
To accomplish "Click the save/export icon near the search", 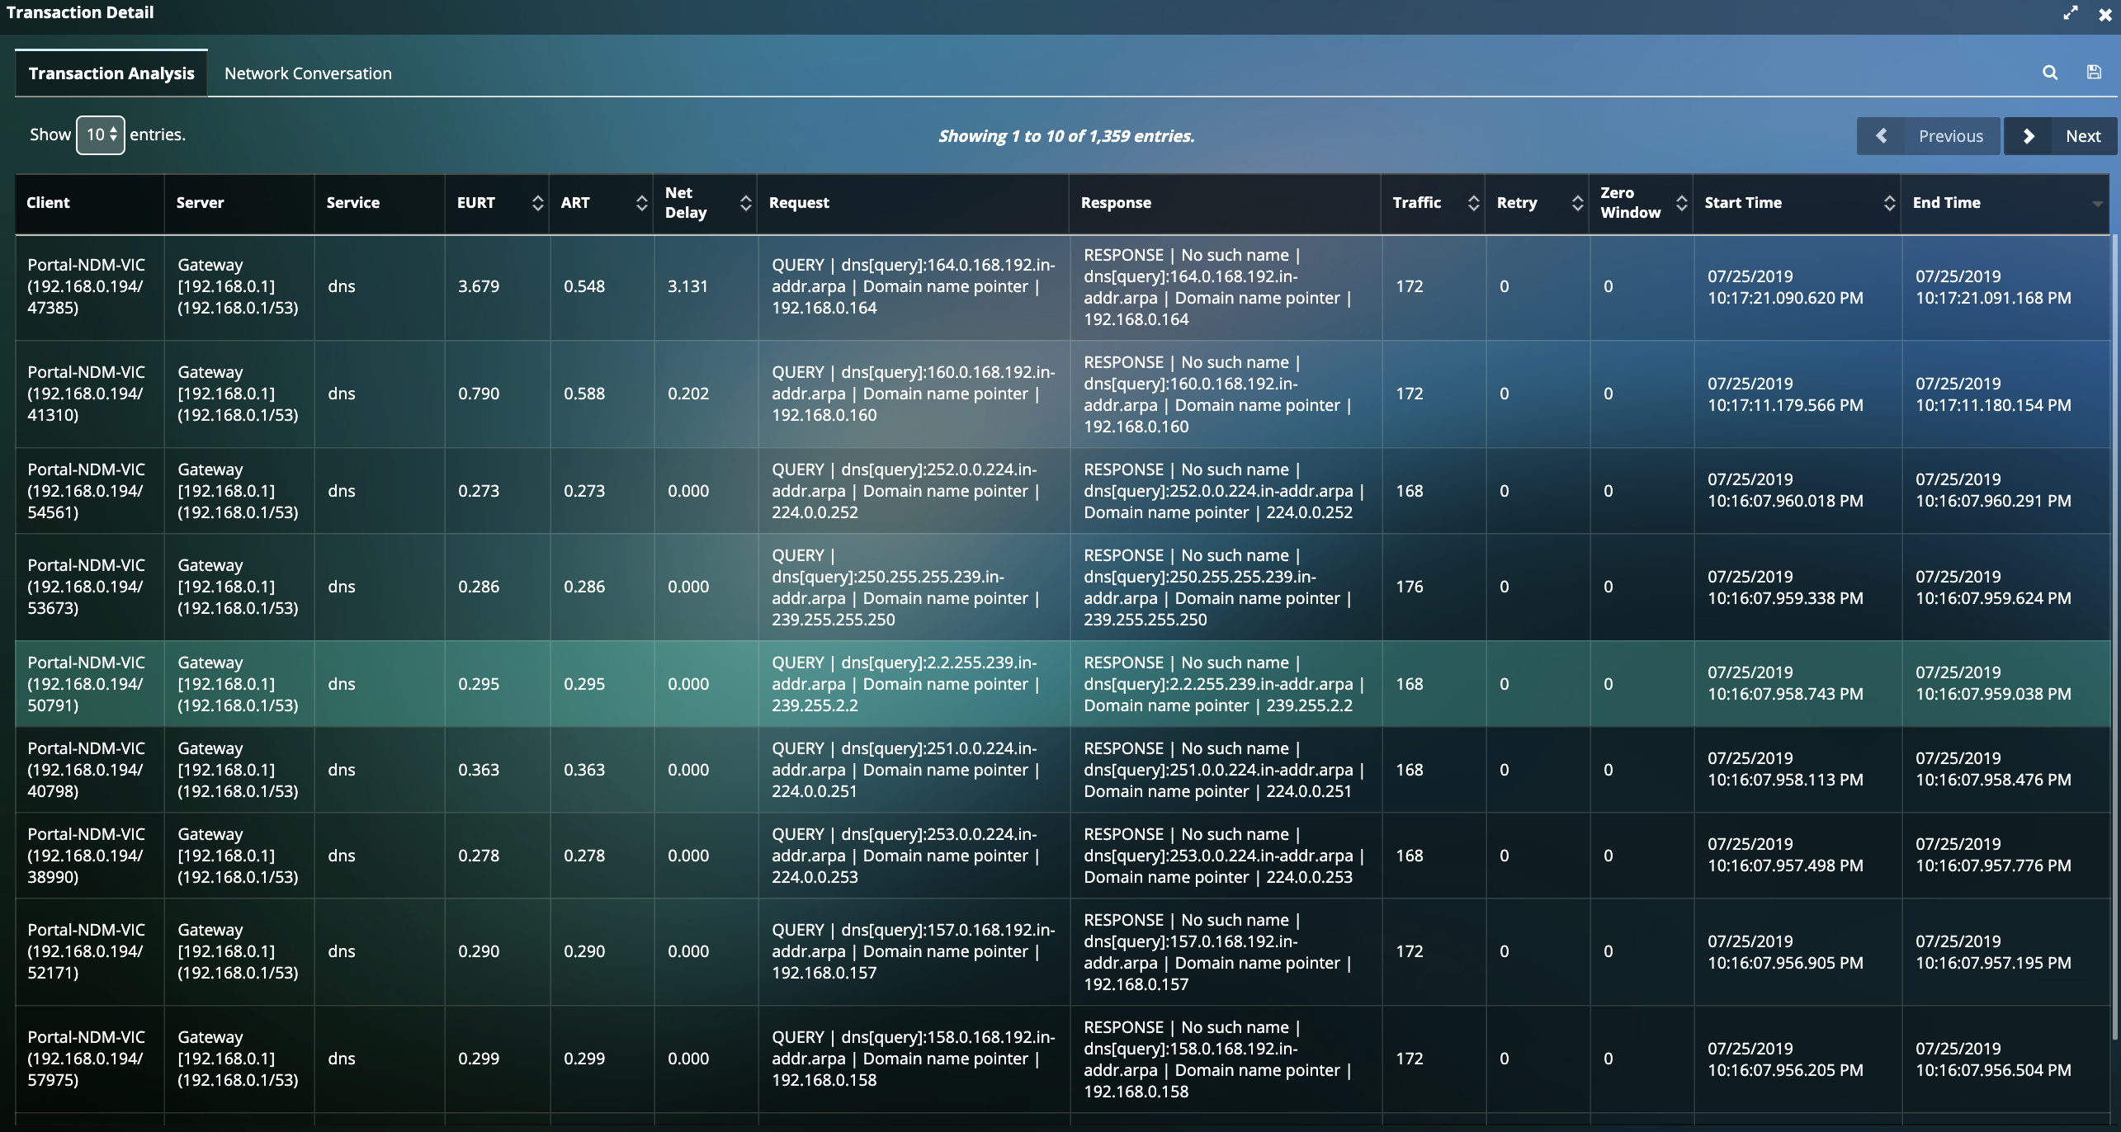I will [x=2095, y=73].
